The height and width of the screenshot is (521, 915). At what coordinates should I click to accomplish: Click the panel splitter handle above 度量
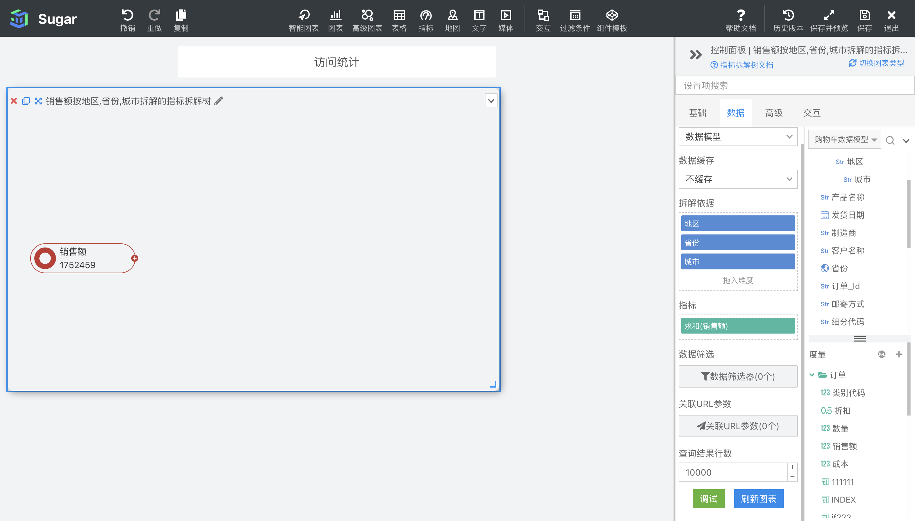click(x=859, y=339)
